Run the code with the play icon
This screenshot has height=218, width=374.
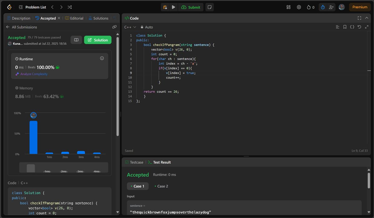click(x=174, y=7)
